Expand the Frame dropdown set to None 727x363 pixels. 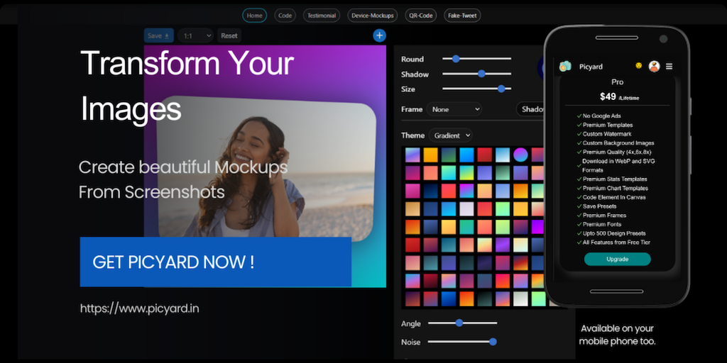pyautogui.click(x=454, y=110)
